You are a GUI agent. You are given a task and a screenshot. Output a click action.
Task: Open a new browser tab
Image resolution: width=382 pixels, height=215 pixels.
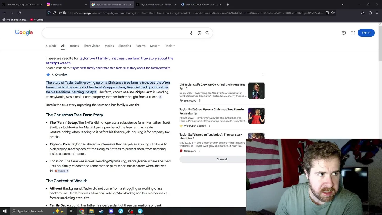pos(228,4)
